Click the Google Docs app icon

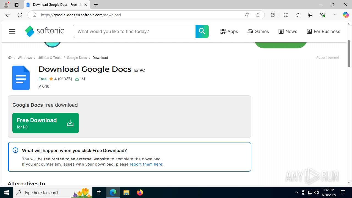point(21,78)
